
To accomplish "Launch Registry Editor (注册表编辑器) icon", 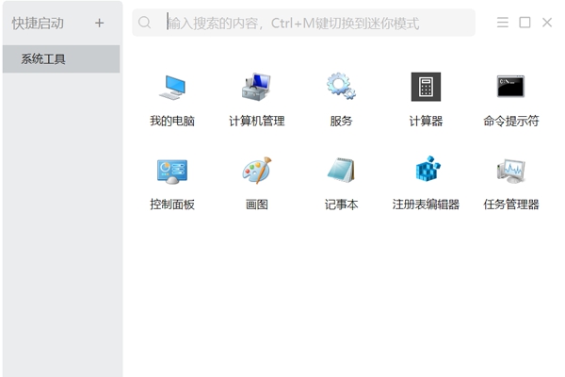I will pyautogui.click(x=426, y=171).
